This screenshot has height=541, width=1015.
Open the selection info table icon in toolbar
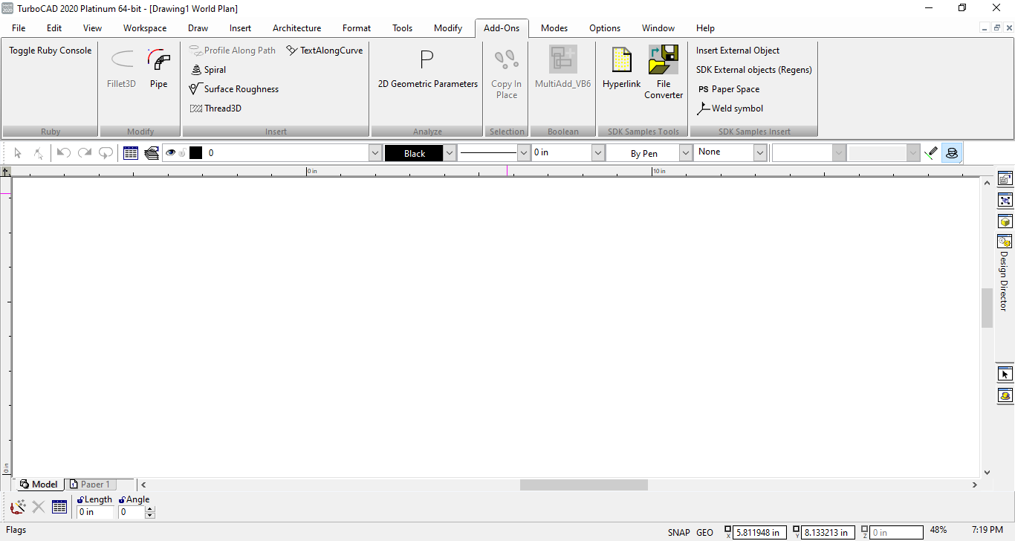click(x=131, y=153)
